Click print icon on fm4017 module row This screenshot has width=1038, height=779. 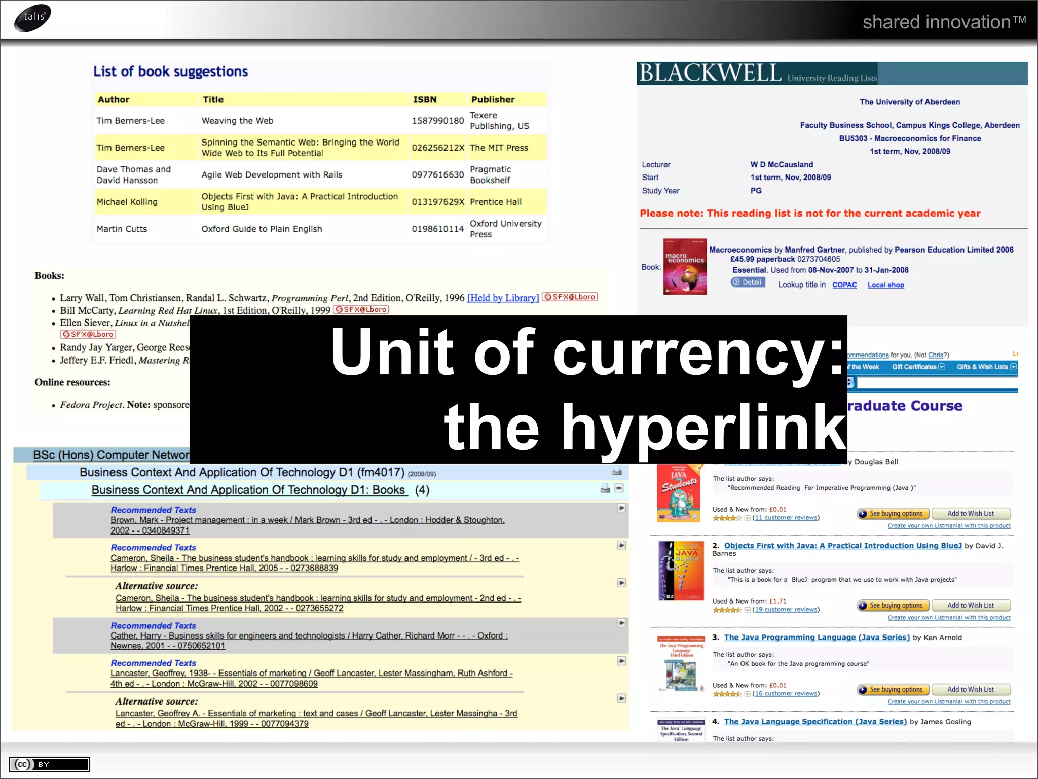(x=617, y=471)
